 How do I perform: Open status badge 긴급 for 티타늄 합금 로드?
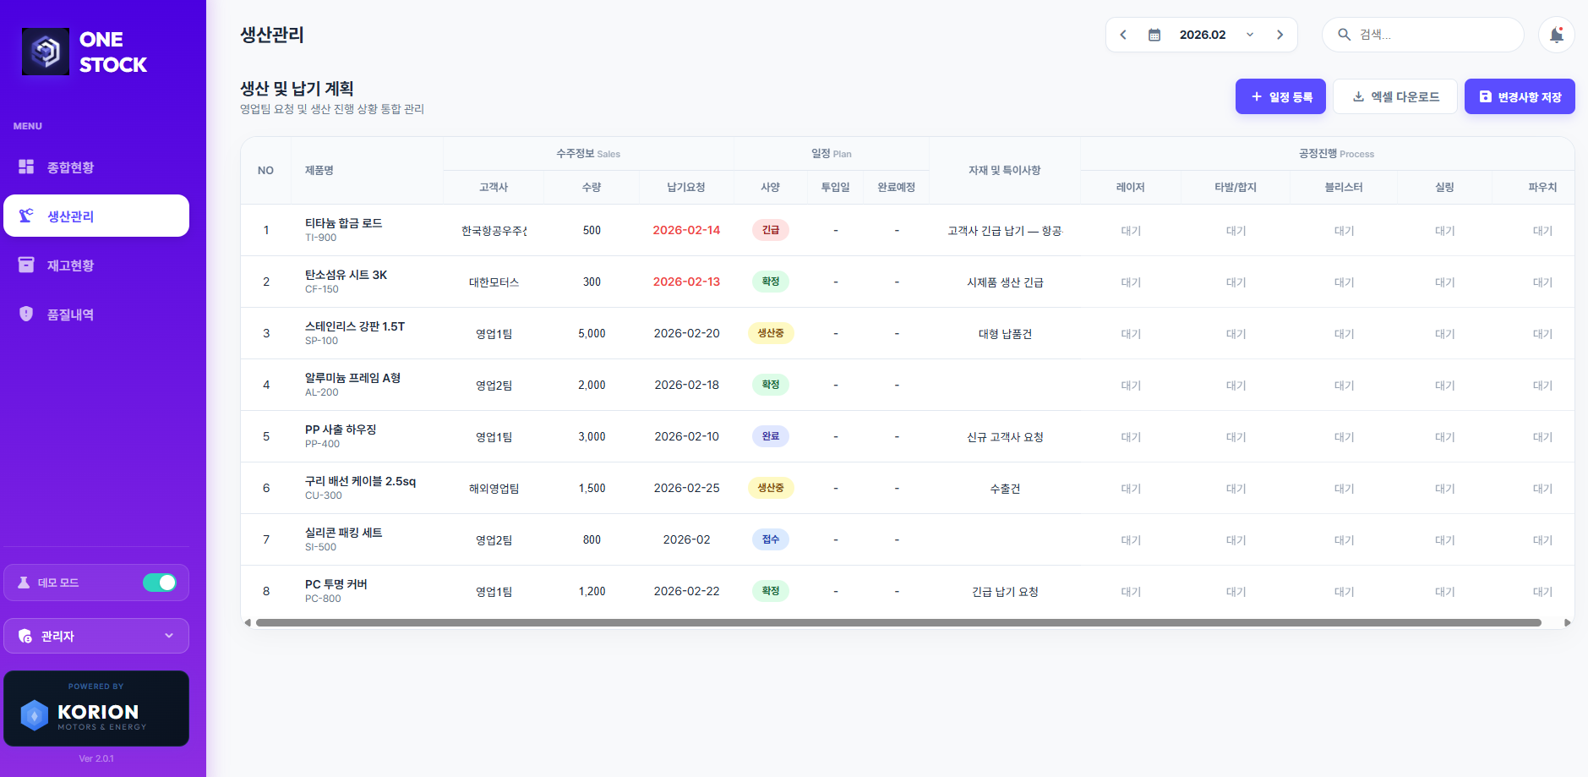coord(770,230)
